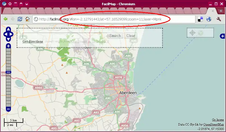Open the OpenStreetMap attribution link
Screen dimensions: 226x132
(213, 124)
